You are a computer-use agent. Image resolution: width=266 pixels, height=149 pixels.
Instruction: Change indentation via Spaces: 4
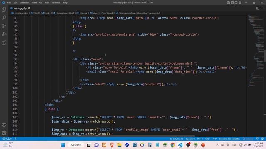[190, 139]
